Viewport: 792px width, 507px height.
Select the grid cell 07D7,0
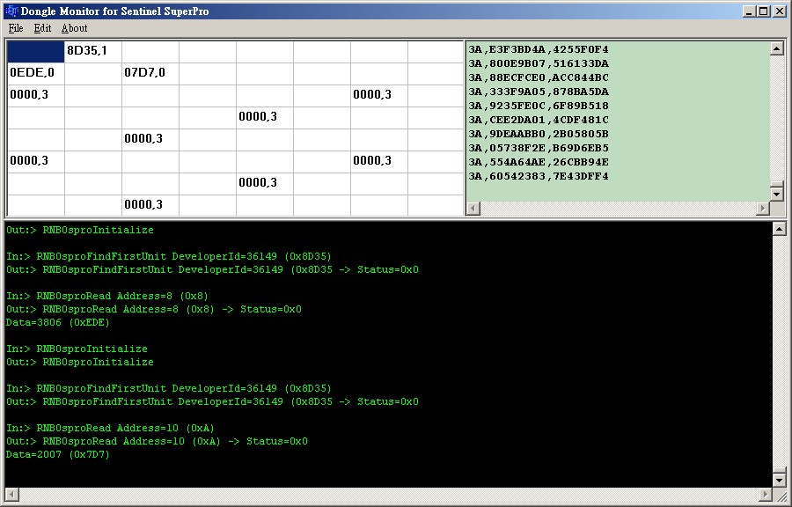click(150, 74)
